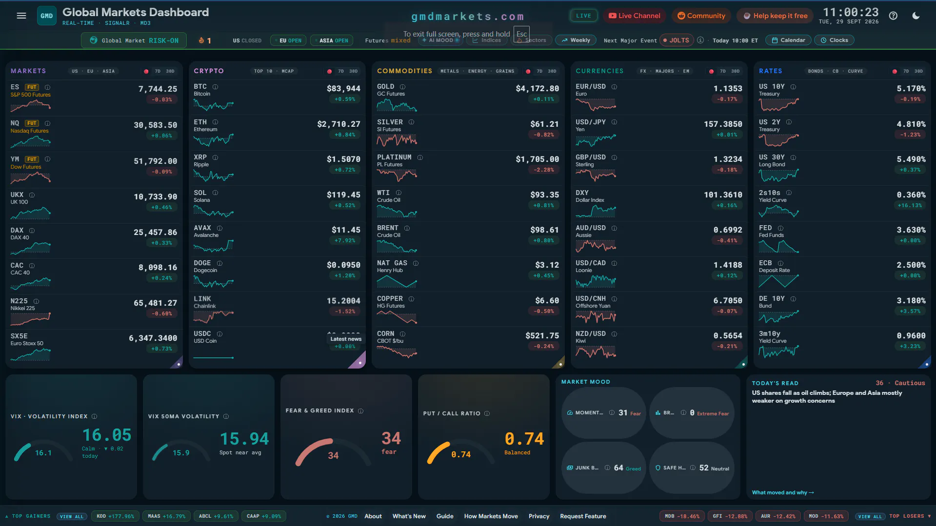Open the Calendar button
Image resolution: width=936 pixels, height=526 pixels.
coord(788,40)
